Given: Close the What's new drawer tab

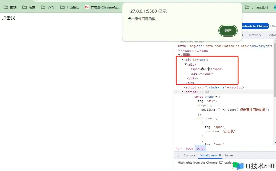Looking at the screenshot, I should (x=220, y=155).
